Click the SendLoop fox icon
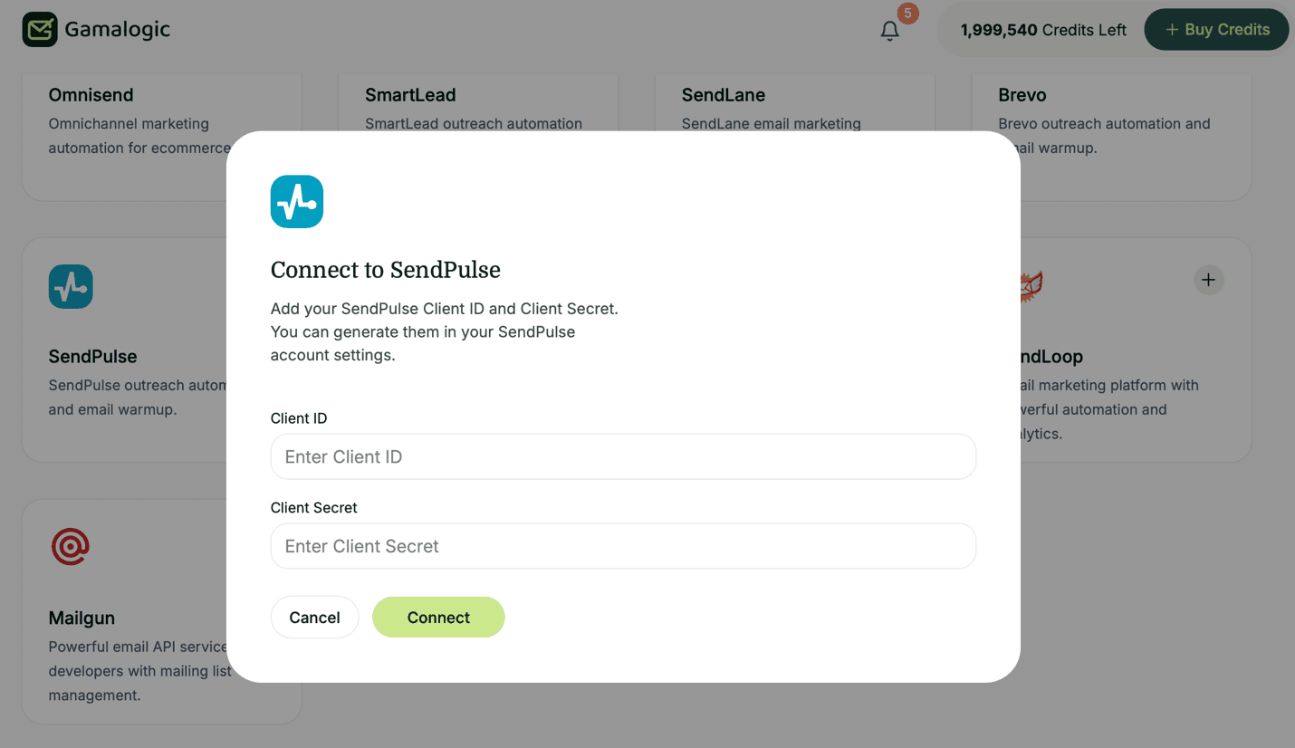 click(x=1032, y=286)
